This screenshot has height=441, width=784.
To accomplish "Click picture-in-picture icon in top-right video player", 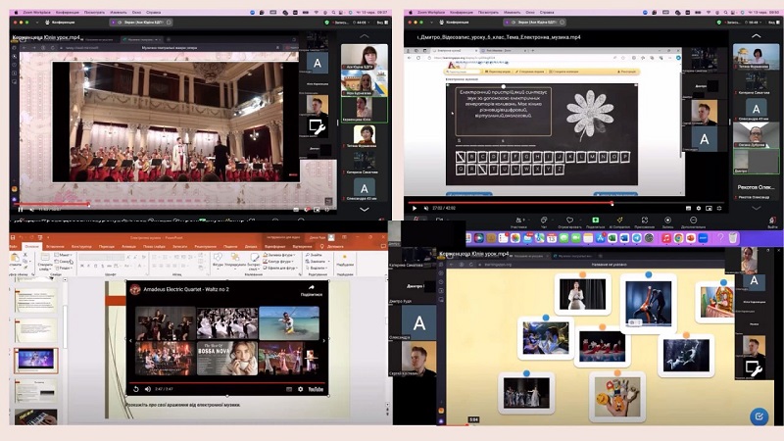I will [709, 208].
